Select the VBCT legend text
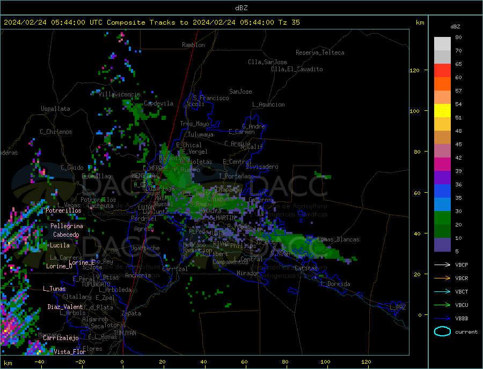Screen dimensions: 483x369 [462, 291]
